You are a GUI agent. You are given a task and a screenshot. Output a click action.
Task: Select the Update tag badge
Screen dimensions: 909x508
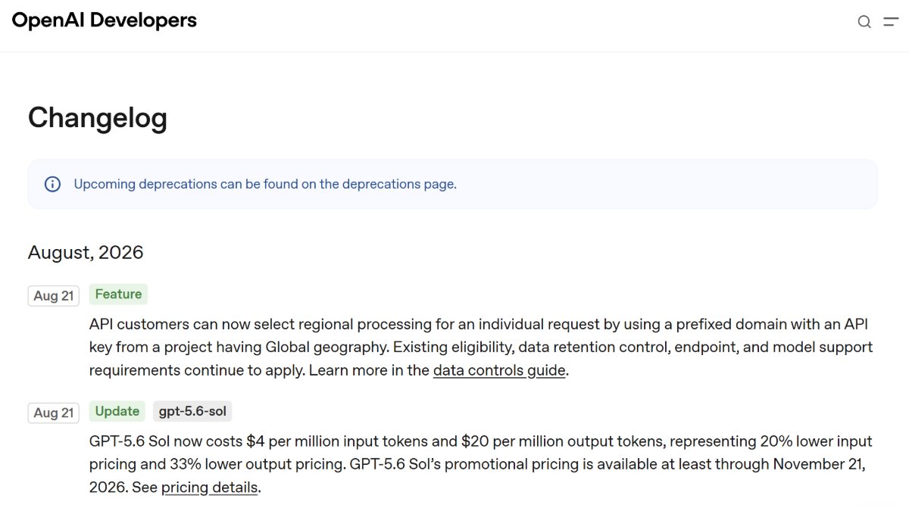pos(117,411)
